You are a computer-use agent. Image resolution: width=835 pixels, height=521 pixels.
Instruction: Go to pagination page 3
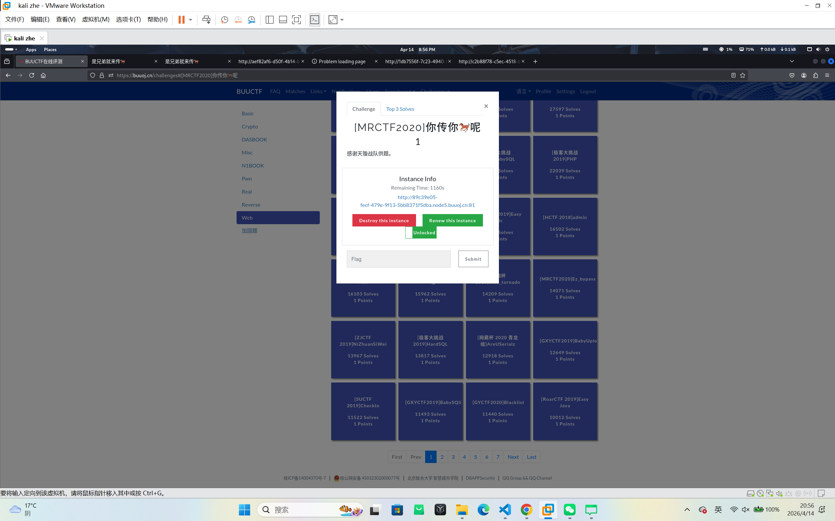pyautogui.click(x=453, y=457)
